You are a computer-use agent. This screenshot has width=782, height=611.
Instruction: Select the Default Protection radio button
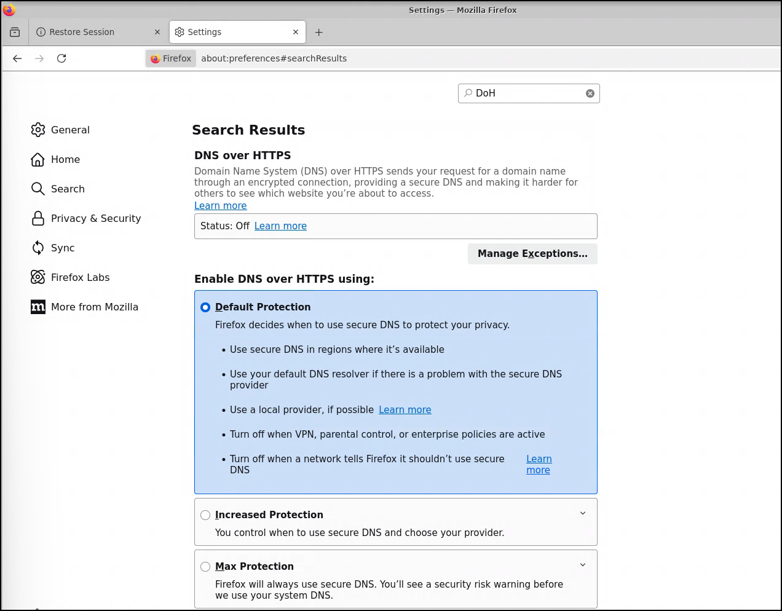click(205, 307)
